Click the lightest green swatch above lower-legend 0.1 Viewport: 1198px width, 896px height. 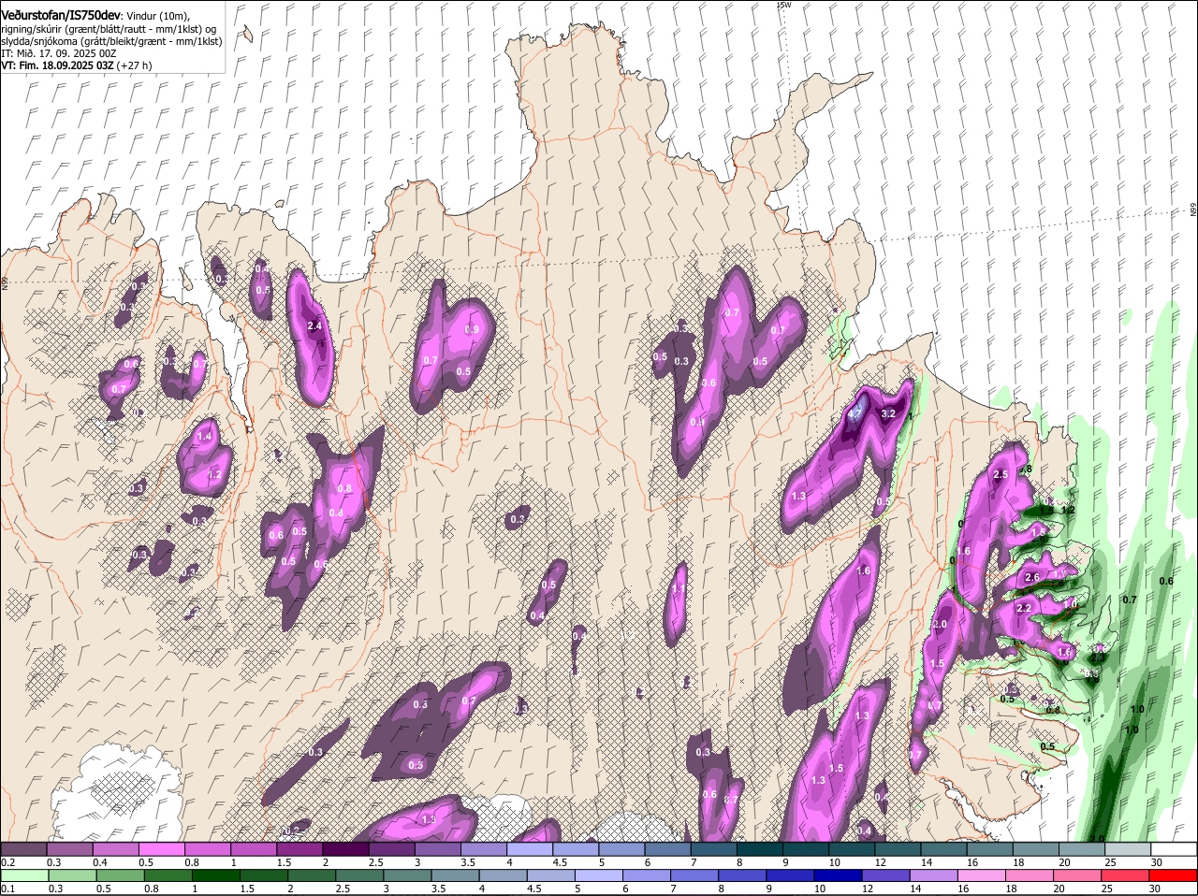(x=24, y=875)
